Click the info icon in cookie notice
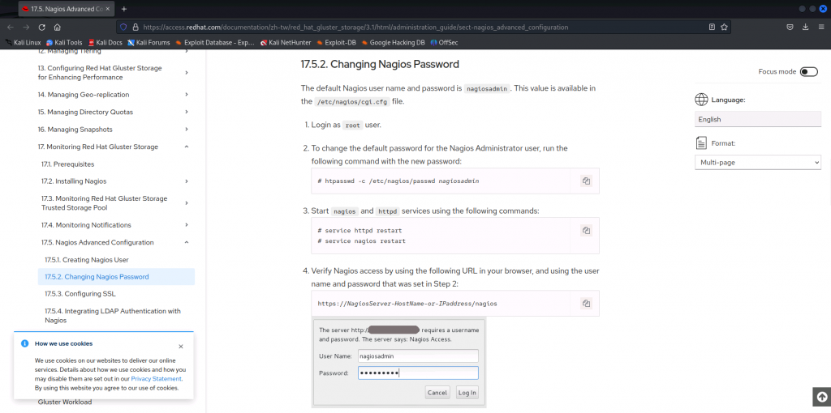Viewport: 831px width, 413px height. coord(24,343)
